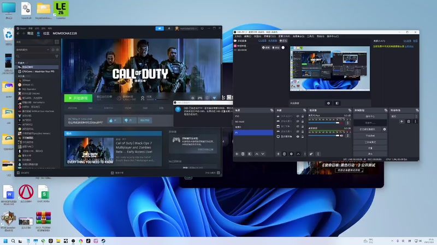Collapse the 收藏夹 favorites category
Image resolution: width=437 pixels, height=245 pixels.
point(21,63)
